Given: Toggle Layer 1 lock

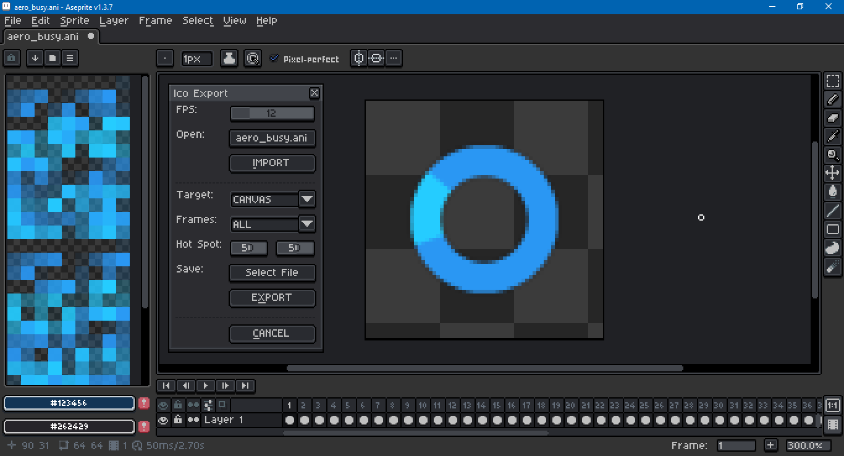Looking at the screenshot, I should coord(178,420).
